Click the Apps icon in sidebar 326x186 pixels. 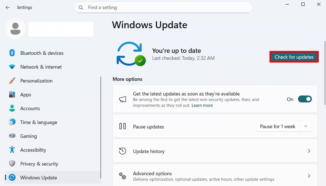12,95
